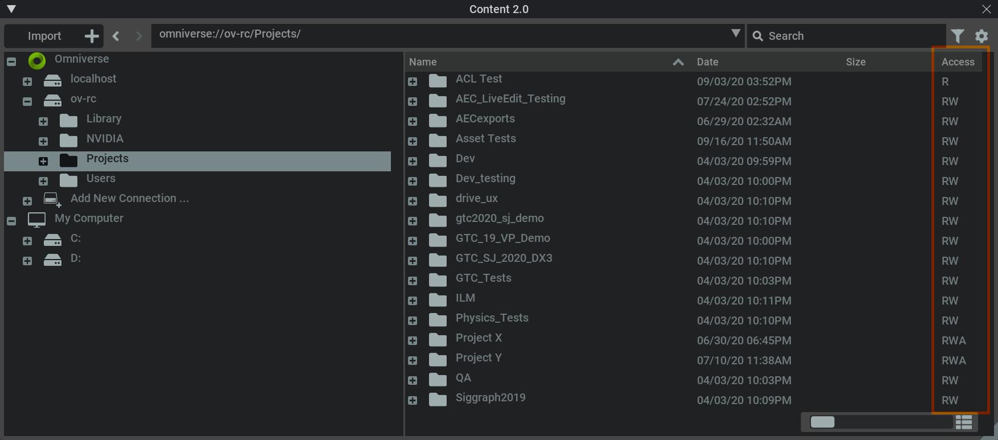
Task: Toggle list view icon at bottom right
Action: (x=964, y=422)
